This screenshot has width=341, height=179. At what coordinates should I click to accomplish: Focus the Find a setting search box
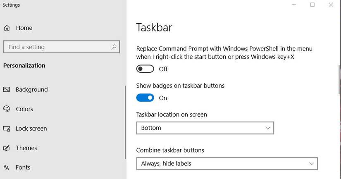[62, 47]
